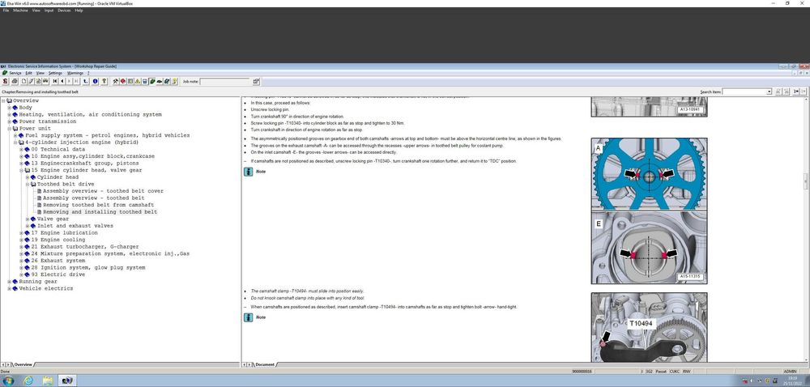The image size is (810, 387).
Task: Expand 00 Technical data node
Action: pyautogui.click(x=22, y=150)
